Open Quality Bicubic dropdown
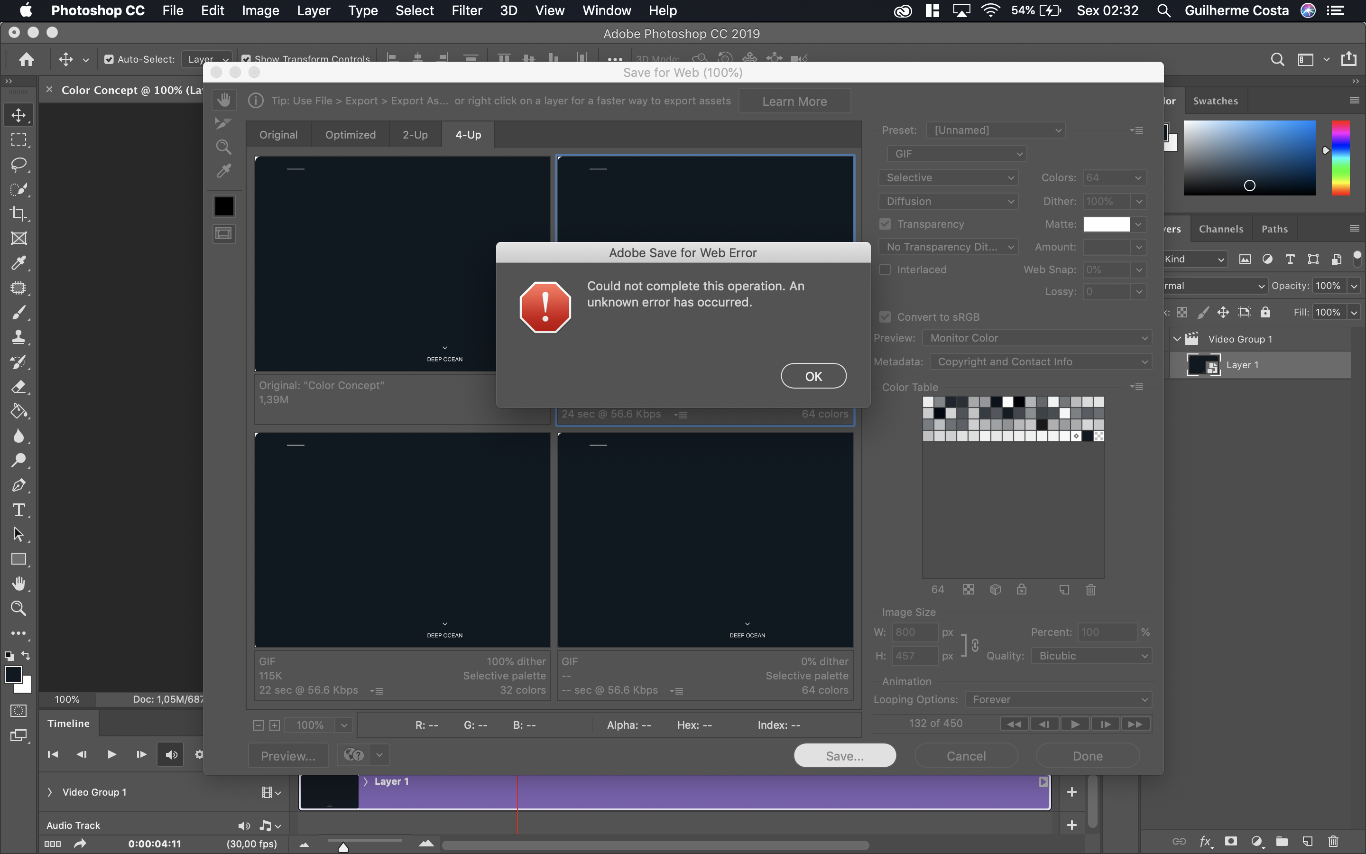Screen dimensions: 1366x854 point(1091,656)
